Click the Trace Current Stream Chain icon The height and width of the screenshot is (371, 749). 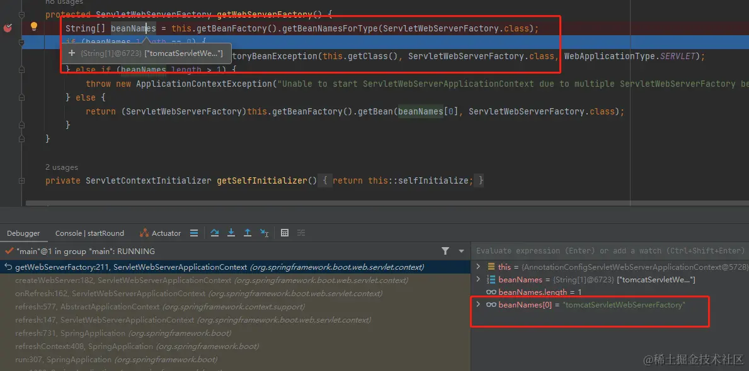coord(301,233)
